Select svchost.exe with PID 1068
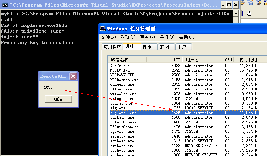The height and width of the screenshot is (156, 267). pos(184,150)
